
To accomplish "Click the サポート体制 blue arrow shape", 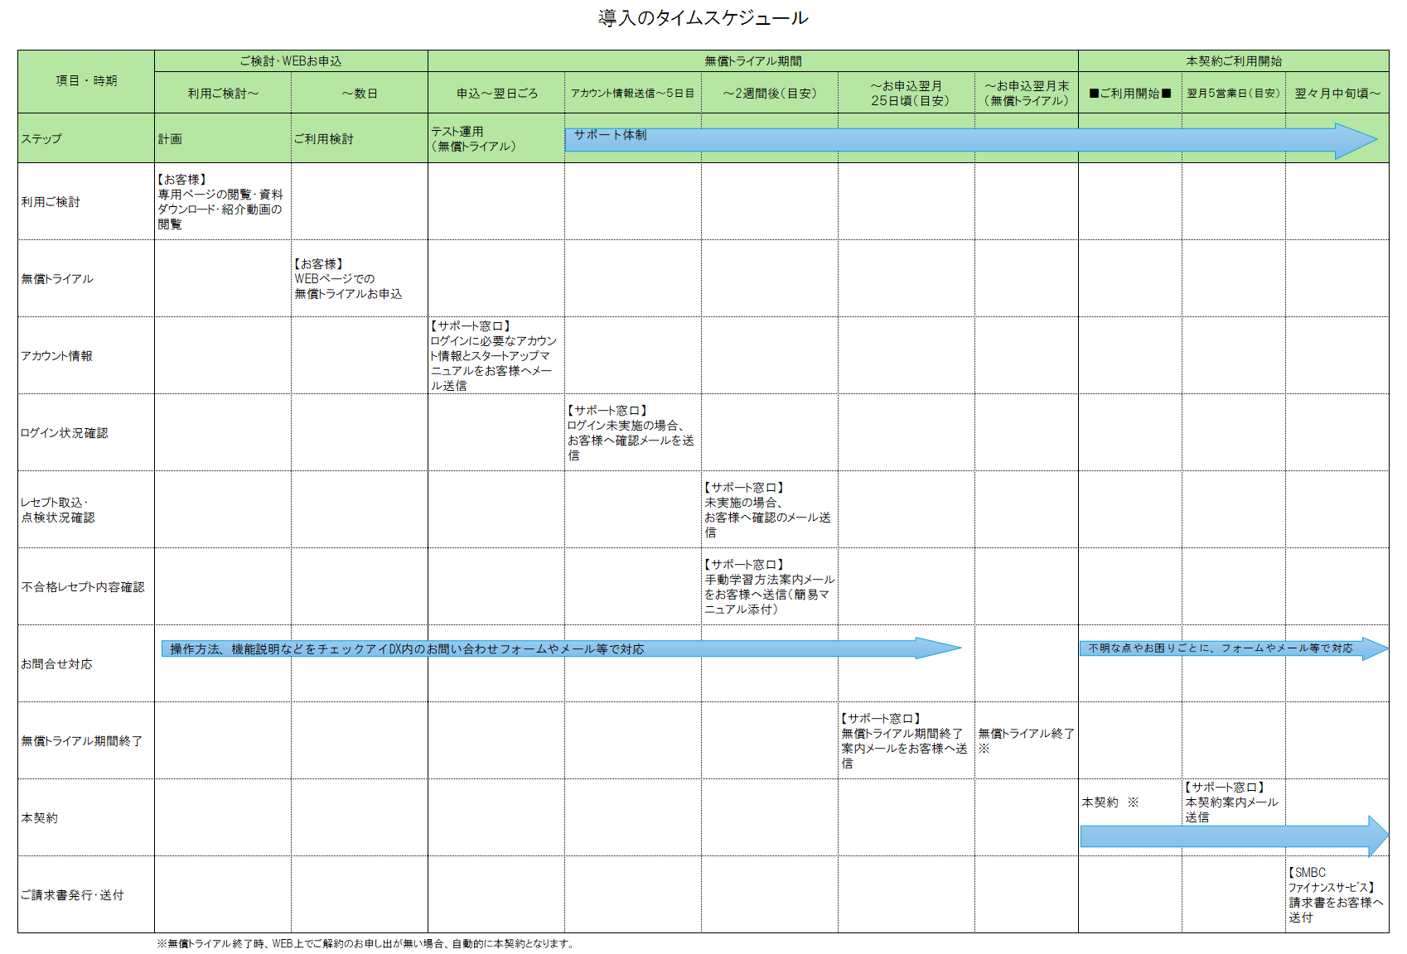I will 953,141.
